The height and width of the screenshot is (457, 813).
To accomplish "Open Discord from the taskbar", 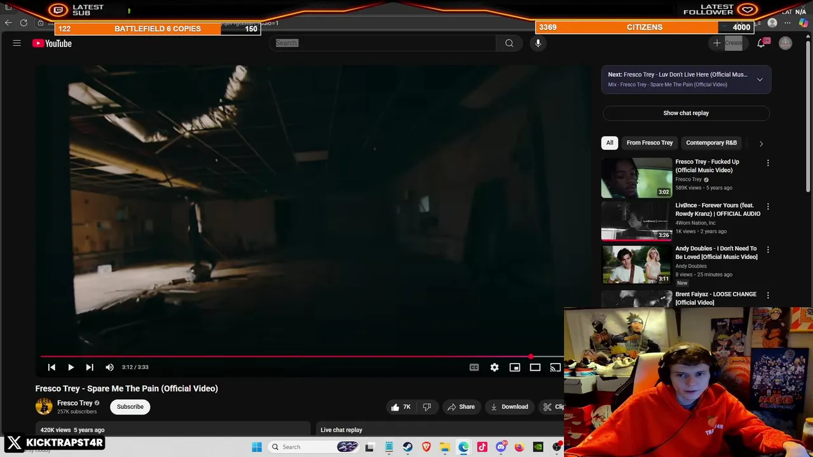I will pos(501,447).
